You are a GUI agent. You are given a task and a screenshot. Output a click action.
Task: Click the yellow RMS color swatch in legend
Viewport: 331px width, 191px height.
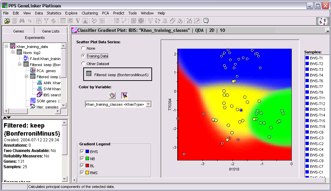pos(87,173)
